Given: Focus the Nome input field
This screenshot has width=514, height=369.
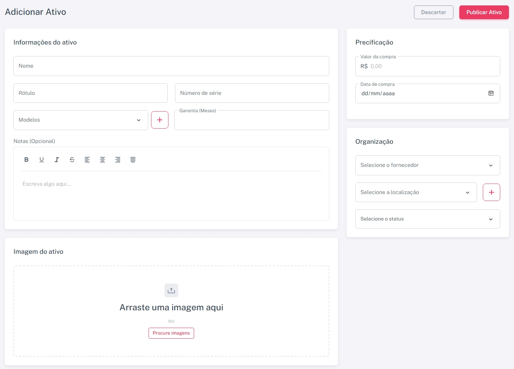Looking at the screenshot, I should (171, 66).
